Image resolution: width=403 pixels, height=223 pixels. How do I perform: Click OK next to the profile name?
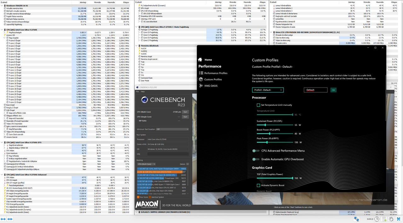point(333,90)
